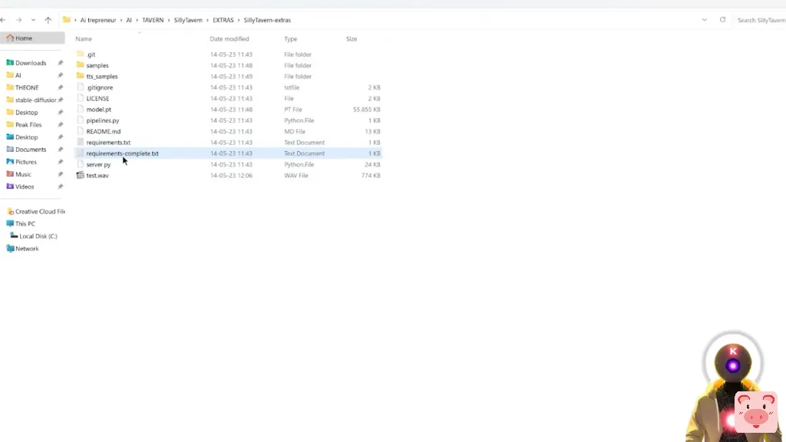Click SillyTavern-extras breadcrumb

(x=267, y=20)
